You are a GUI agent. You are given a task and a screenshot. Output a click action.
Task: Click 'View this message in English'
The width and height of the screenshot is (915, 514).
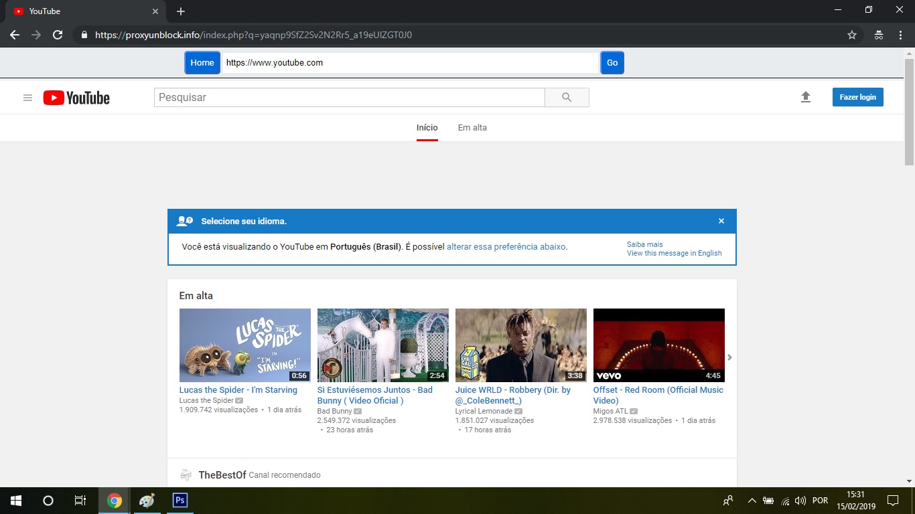tap(675, 253)
